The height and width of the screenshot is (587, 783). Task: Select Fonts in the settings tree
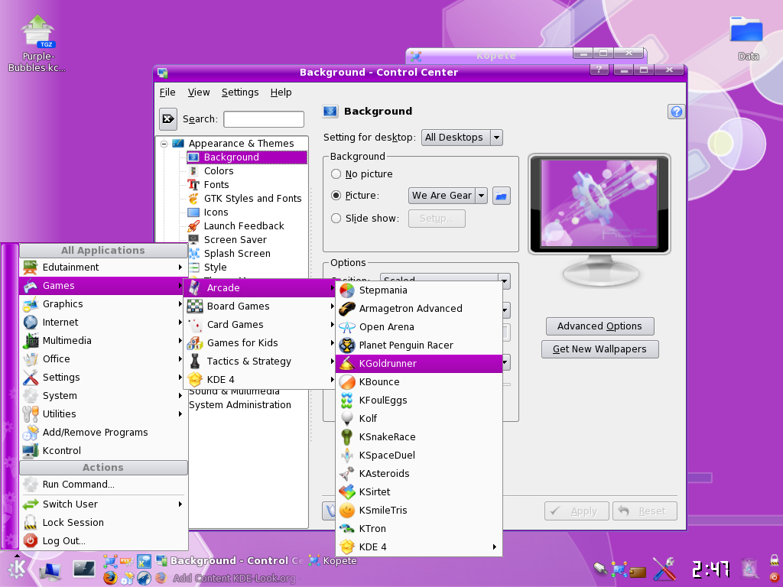[216, 185]
